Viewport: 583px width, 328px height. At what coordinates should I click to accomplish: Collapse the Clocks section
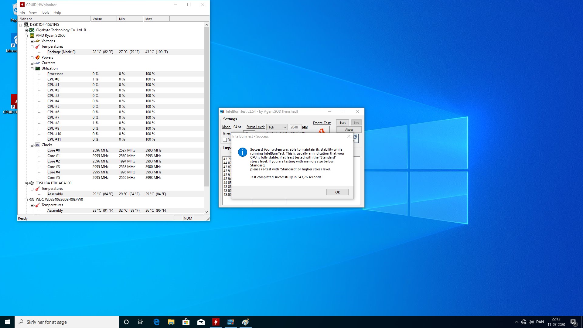coord(32,145)
